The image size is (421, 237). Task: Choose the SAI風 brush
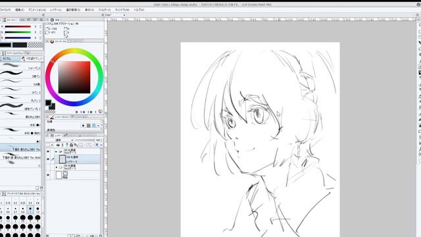(x=20, y=82)
